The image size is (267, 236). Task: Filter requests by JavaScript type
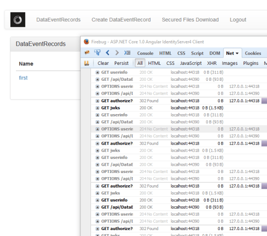click(191, 63)
